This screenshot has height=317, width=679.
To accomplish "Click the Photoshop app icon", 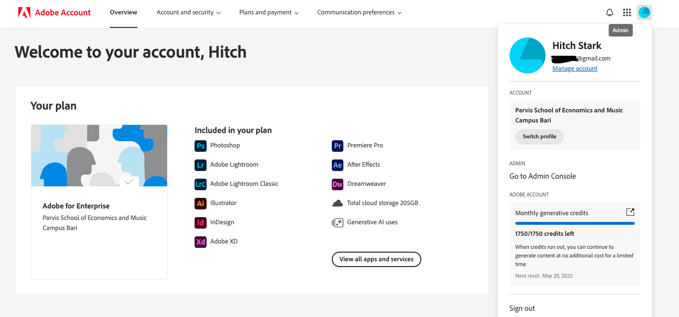I will coord(200,146).
